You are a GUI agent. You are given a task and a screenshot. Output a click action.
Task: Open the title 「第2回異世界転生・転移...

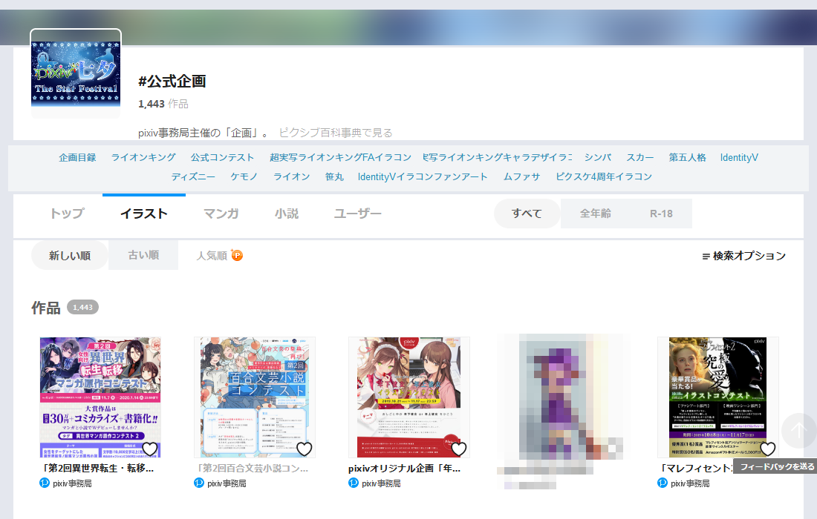point(97,468)
